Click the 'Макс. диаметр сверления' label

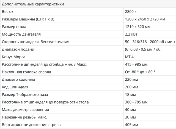pyautogui.click(x=25, y=110)
